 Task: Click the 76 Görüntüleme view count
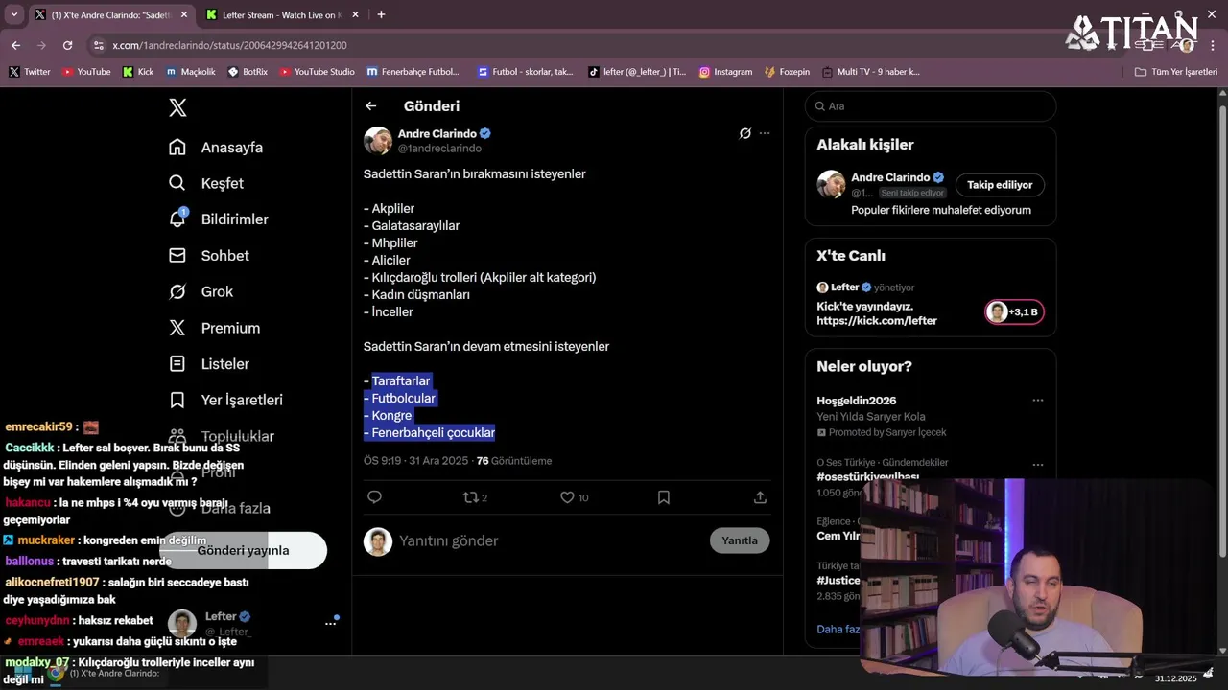click(x=514, y=461)
